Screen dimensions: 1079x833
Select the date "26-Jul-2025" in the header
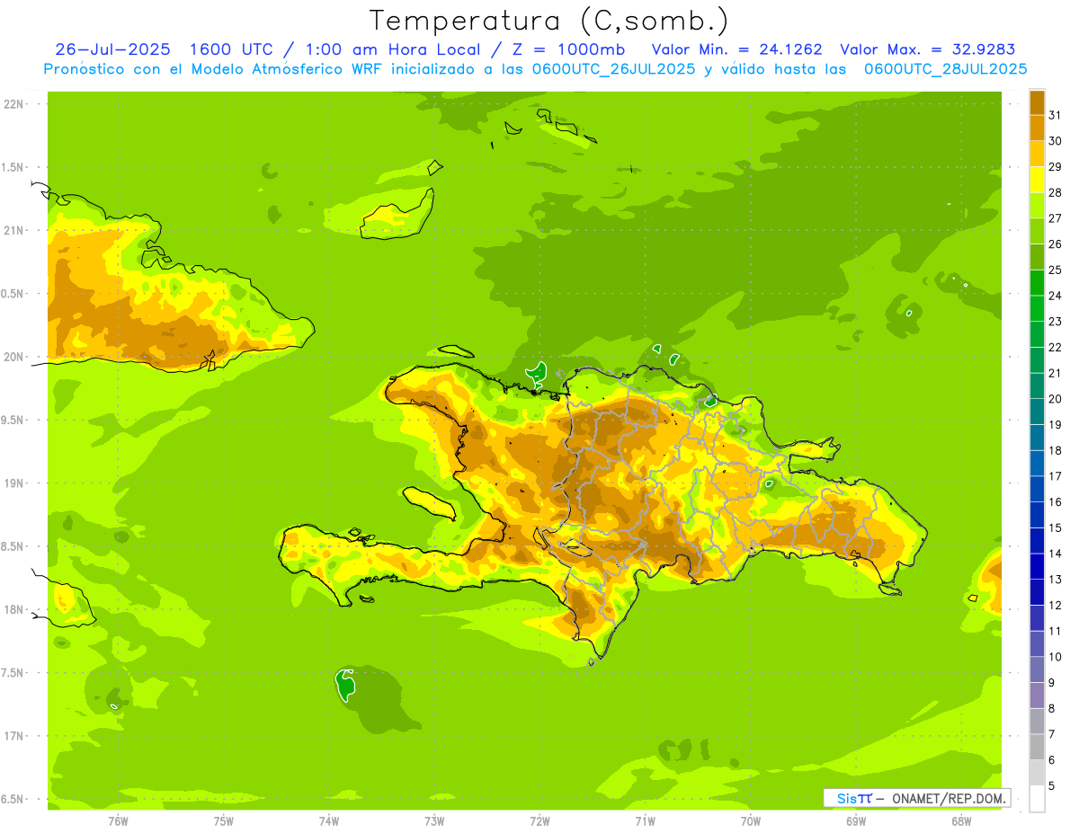(112, 49)
